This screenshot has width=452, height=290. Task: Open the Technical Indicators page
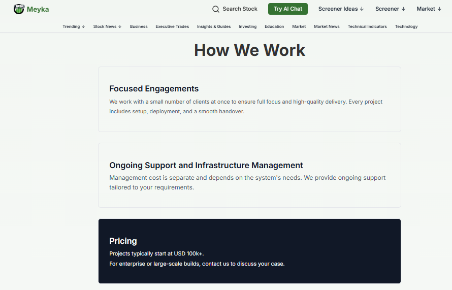367,26
